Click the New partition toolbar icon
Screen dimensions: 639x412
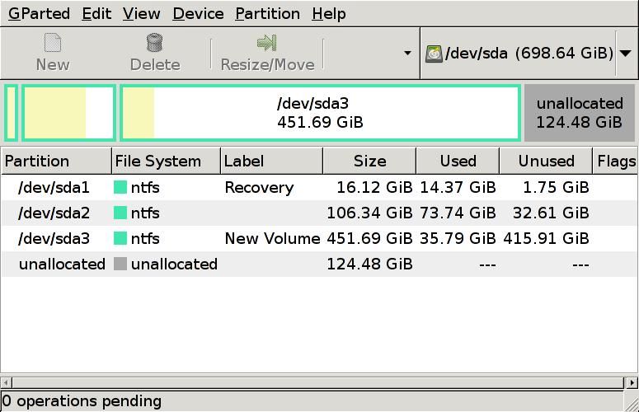(x=52, y=43)
